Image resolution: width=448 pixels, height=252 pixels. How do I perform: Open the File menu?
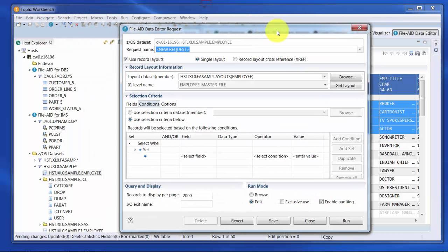[x=19, y=18]
